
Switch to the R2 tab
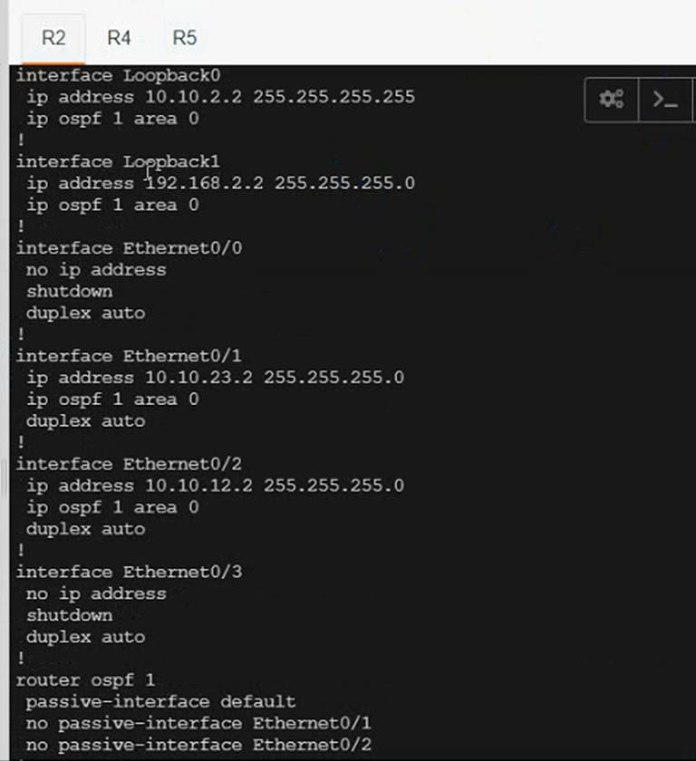pyautogui.click(x=53, y=38)
